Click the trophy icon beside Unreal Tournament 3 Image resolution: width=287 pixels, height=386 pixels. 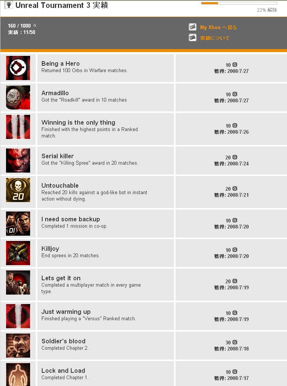pos(9,5)
